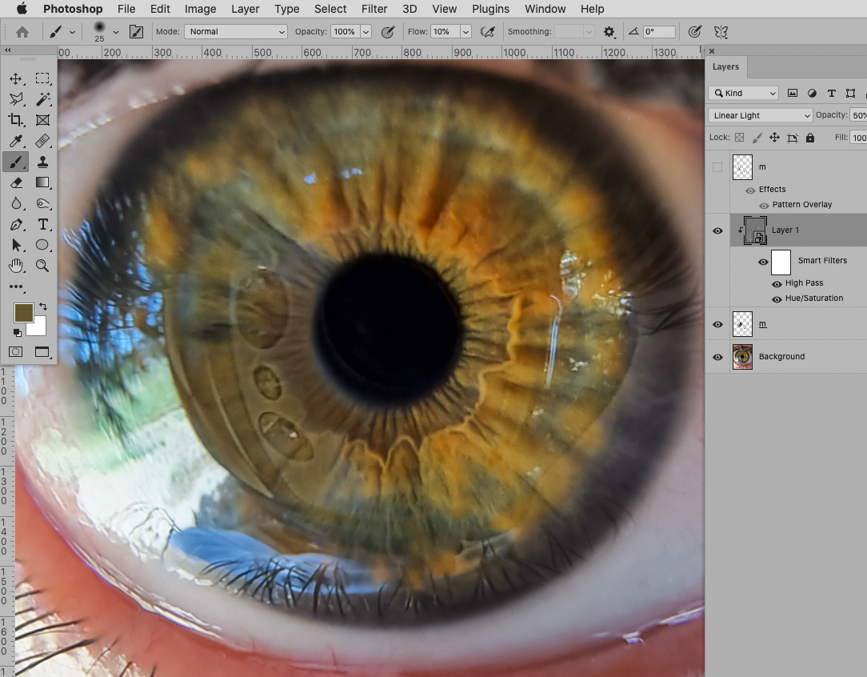Click the Background layer thumbnail
The image size is (867, 677).
coord(742,357)
